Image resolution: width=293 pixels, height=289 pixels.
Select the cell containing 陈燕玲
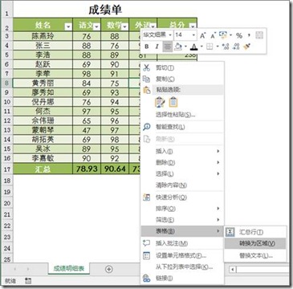(43, 36)
